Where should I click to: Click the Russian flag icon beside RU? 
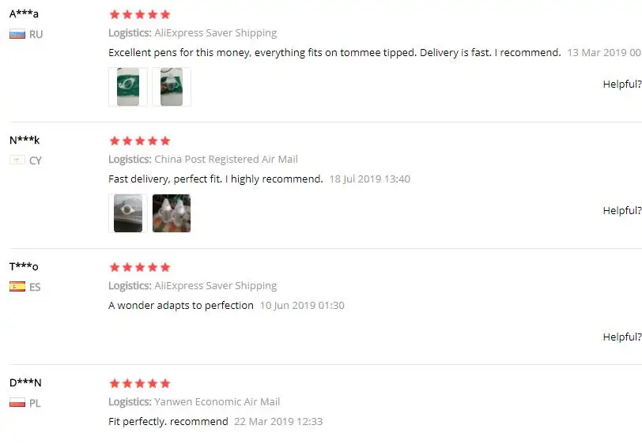coord(17,34)
